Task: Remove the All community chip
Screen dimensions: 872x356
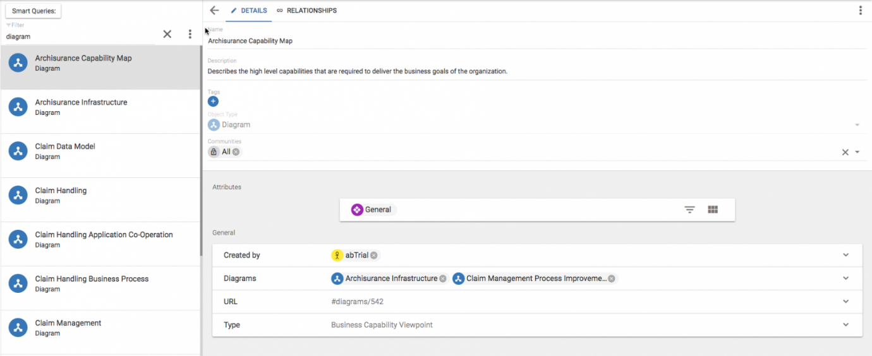Action: pos(236,152)
